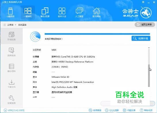Image resolution: width=157 pixels, height=113 pixels.
Task: Open the hamburger menu in title bar
Action: (x=143, y=2)
